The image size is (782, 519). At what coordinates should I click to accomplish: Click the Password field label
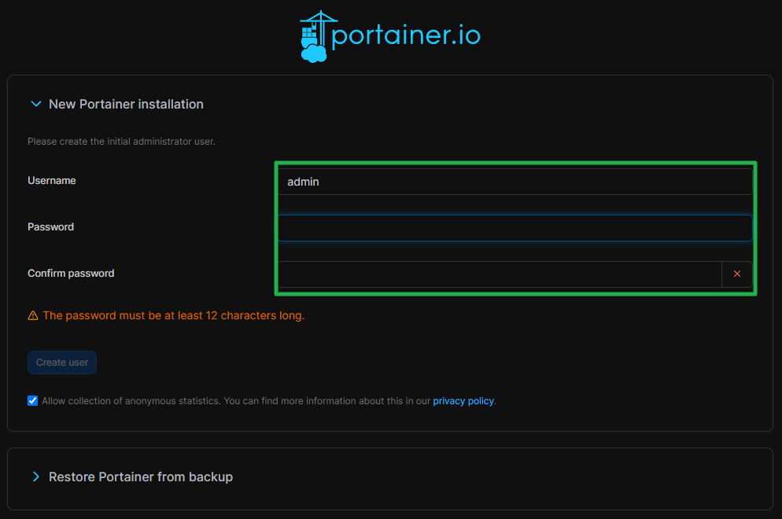click(51, 227)
